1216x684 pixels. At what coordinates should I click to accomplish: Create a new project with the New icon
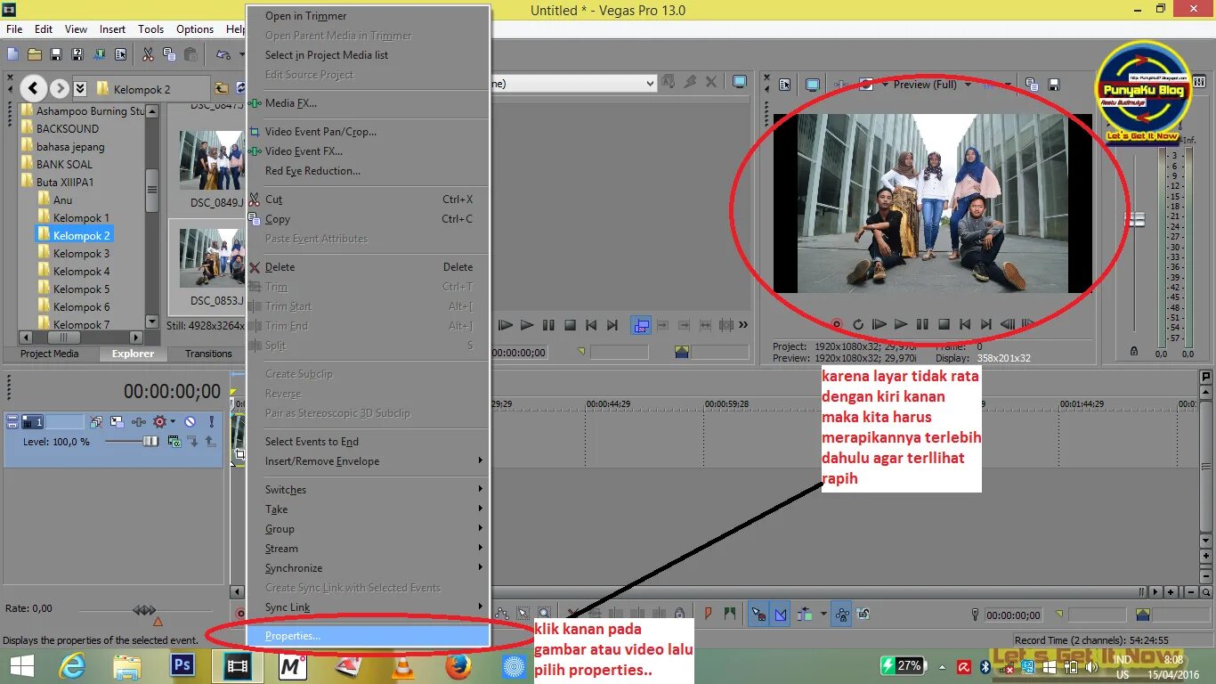pyautogui.click(x=13, y=55)
